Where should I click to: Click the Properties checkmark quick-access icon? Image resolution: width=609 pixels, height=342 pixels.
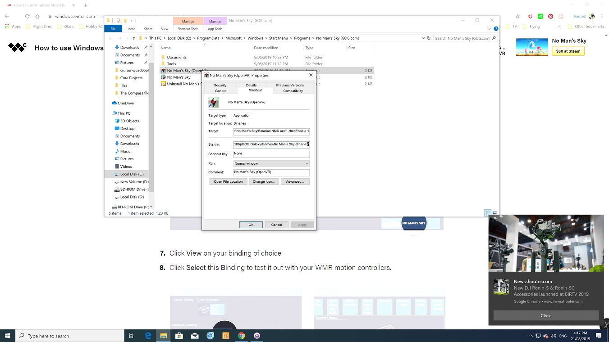click(x=118, y=20)
